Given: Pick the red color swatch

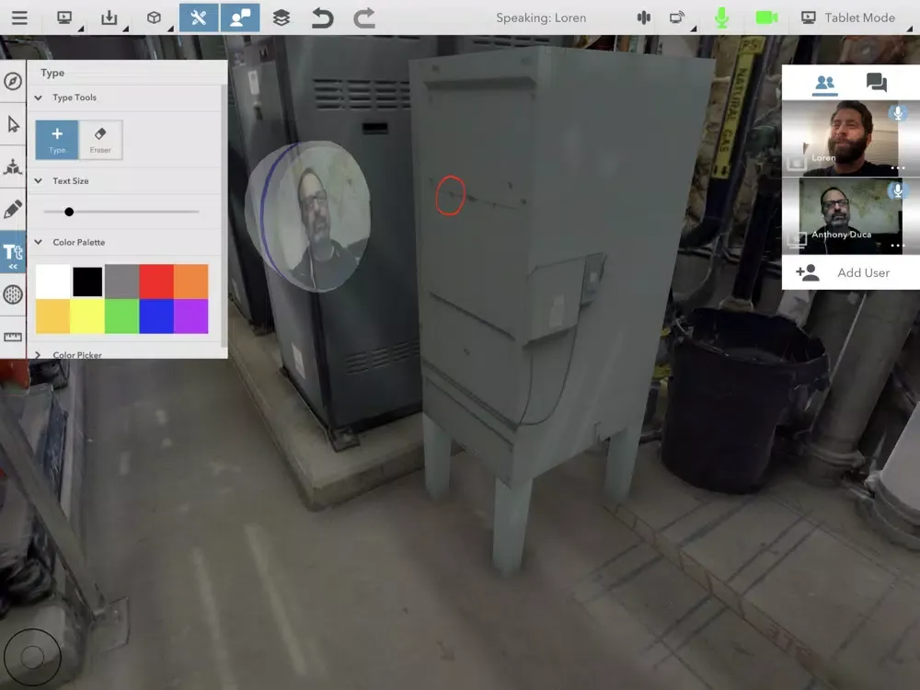Looking at the screenshot, I should (156, 282).
